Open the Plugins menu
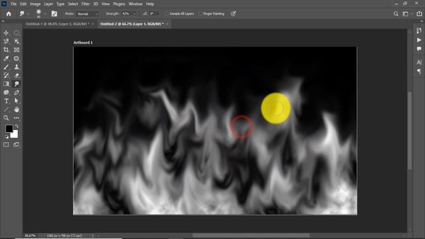Viewport: 425px width, 239px height. pyautogui.click(x=120, y=4)
